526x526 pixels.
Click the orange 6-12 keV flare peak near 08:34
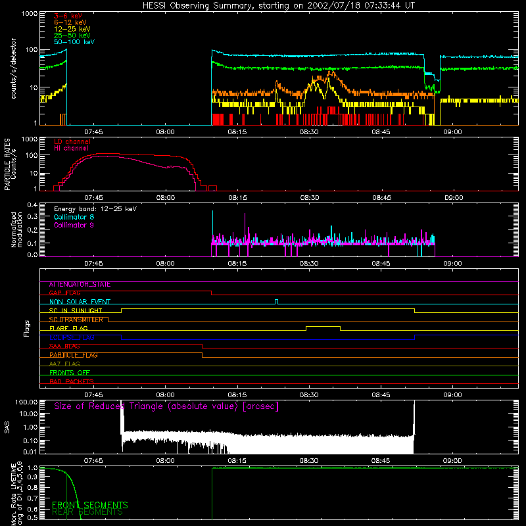(331, 72)
